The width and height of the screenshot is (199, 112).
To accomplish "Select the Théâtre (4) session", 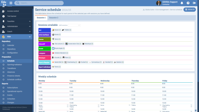I will (67, 30).
